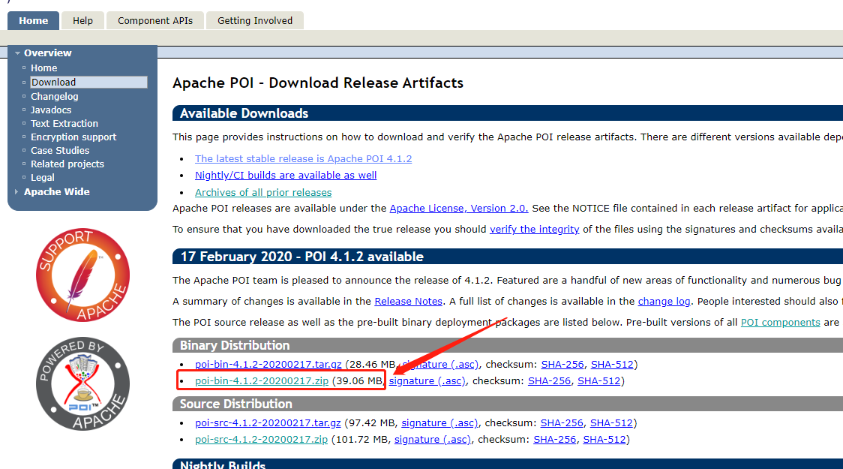Open the change log link
Screen dimensions: 843x469
point(664,301)
